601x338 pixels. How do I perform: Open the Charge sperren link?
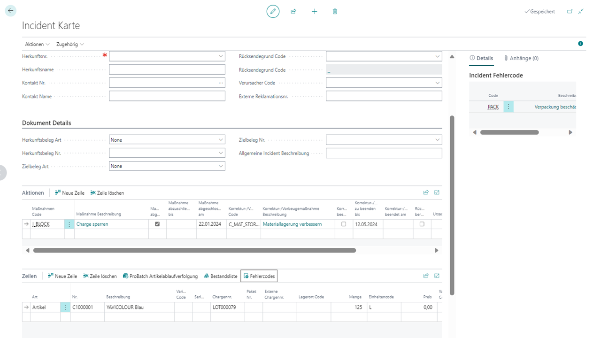pyautogui.click(x=92, y=224)
